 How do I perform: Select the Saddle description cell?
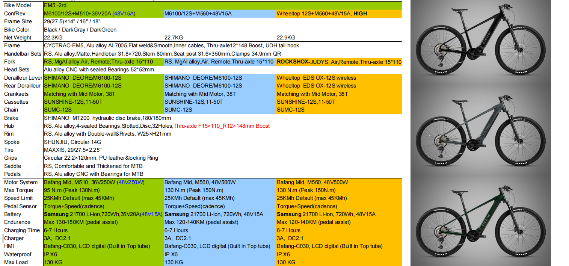93,166
